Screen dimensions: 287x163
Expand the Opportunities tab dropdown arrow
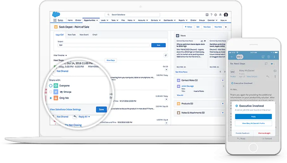pos(97,20)
